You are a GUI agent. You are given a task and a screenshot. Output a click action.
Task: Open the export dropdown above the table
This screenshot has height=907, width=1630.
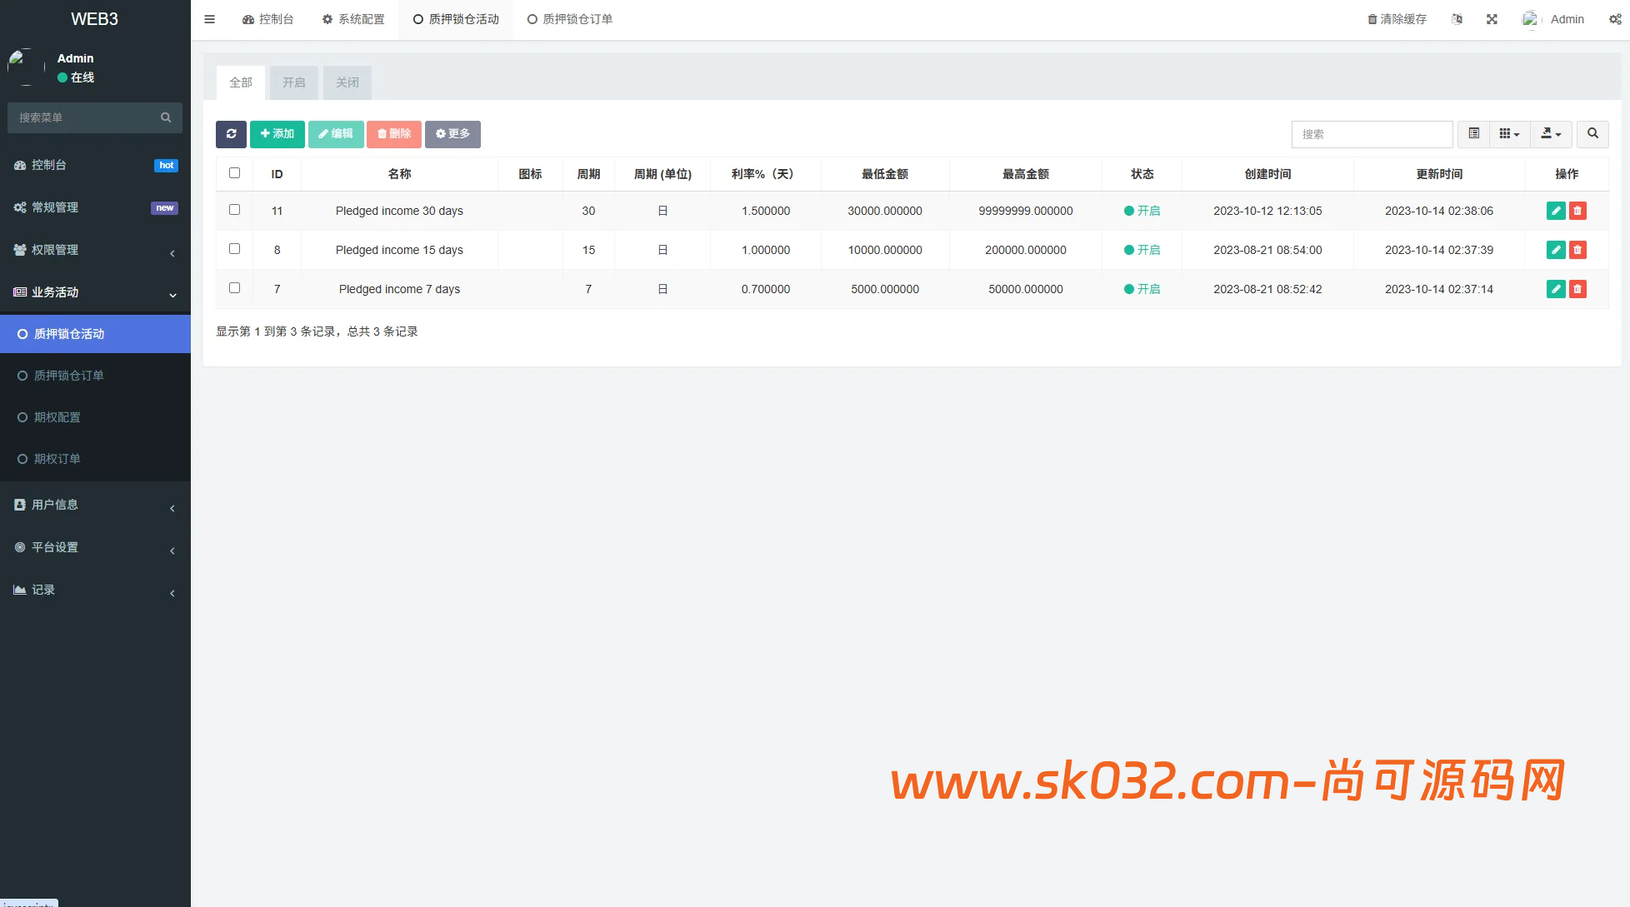click(1551, 134)
